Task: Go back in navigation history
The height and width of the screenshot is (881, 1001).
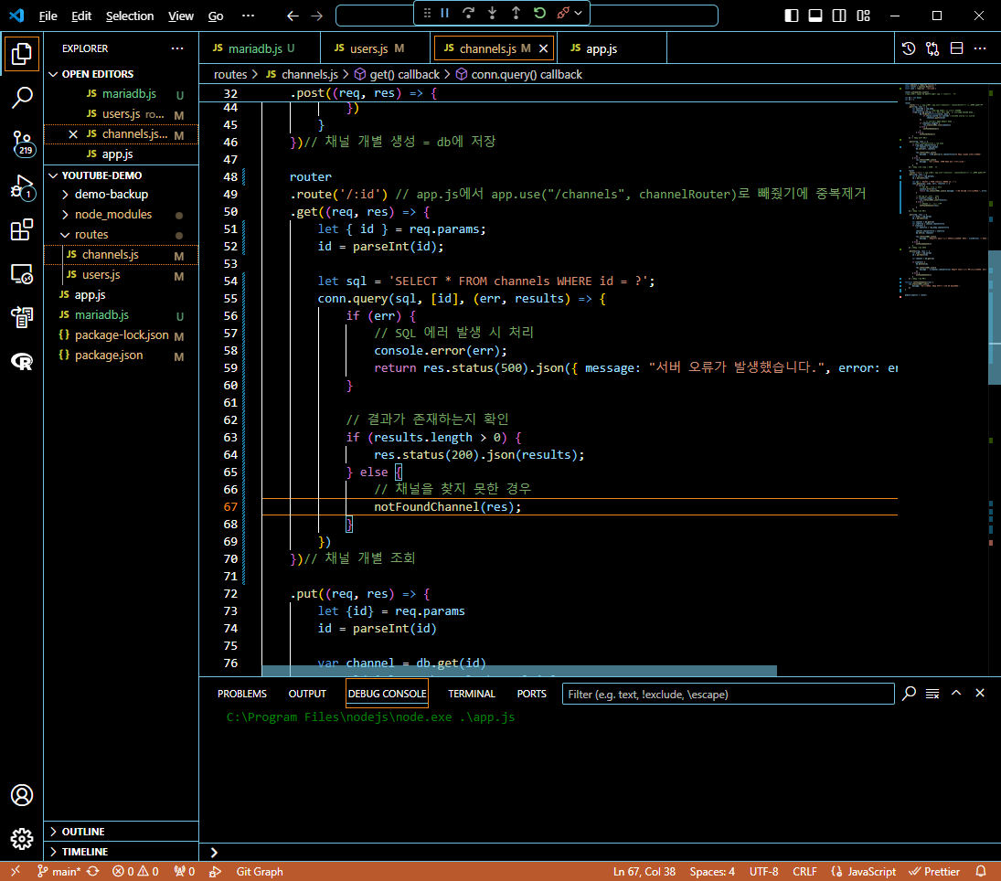Action: click(293, 16)
